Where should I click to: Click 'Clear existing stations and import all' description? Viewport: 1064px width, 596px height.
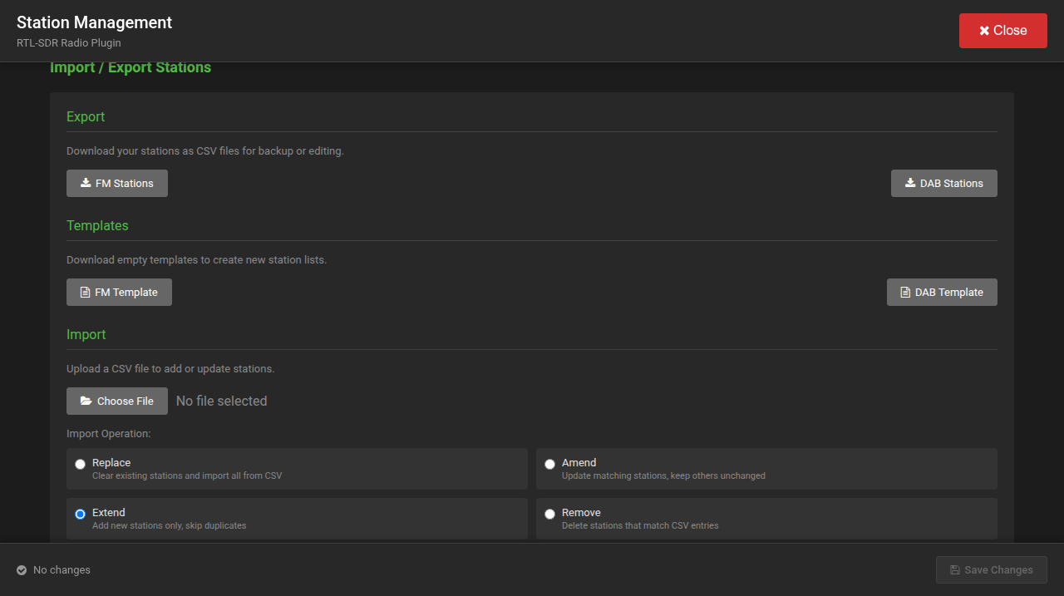click(187, 476)
